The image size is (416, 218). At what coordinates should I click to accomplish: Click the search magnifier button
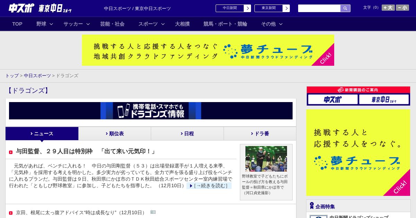(x=345, y=8)
